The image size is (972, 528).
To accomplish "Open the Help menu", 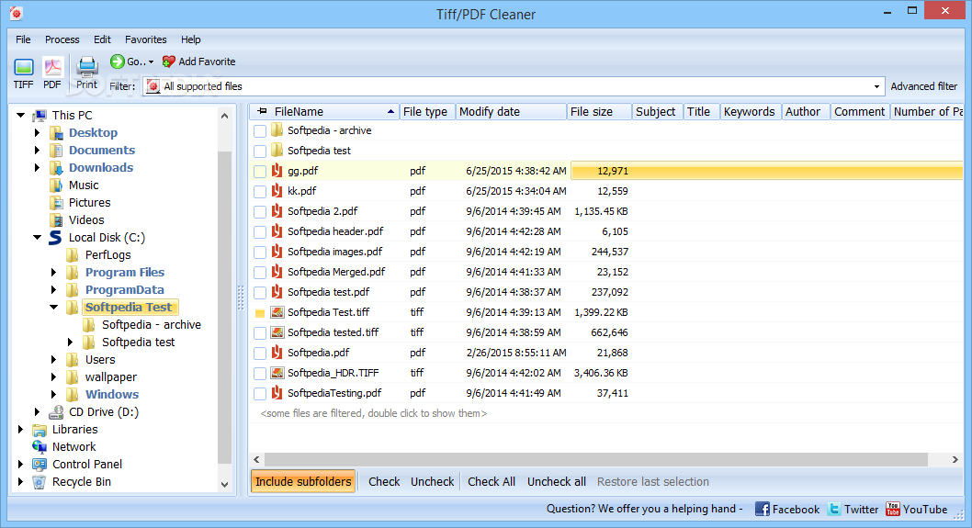I will tap(191, 39).
